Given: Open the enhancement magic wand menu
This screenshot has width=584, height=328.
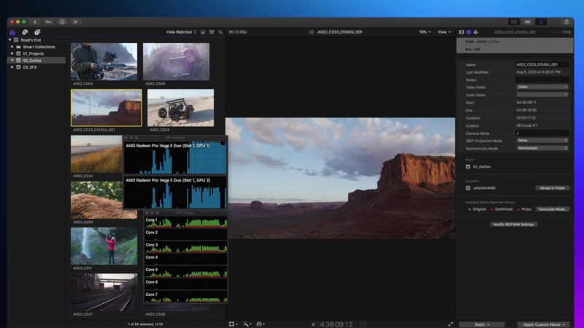Looking at the screenshot, I should (247, 324).
